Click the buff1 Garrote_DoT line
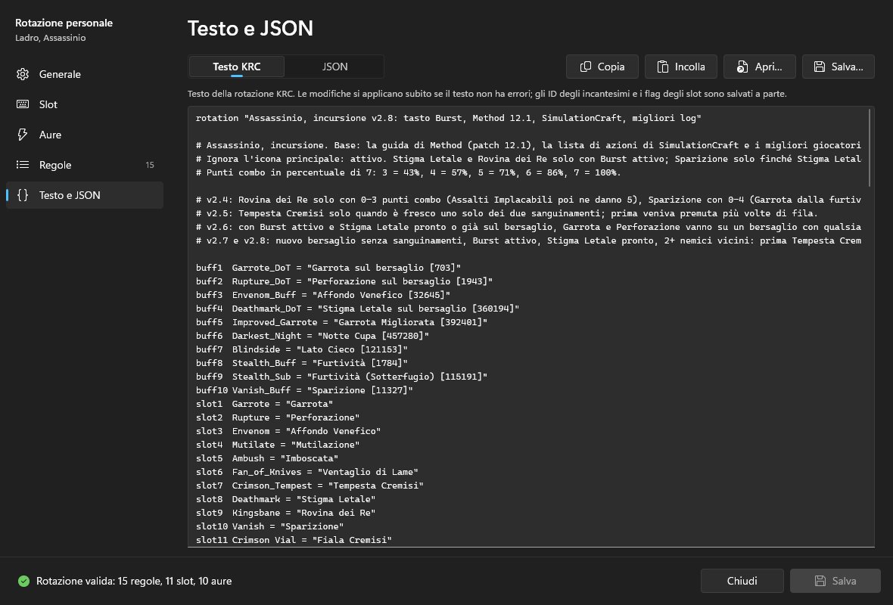893x605 pixels. pyautogui.click(x=328, y=268)
